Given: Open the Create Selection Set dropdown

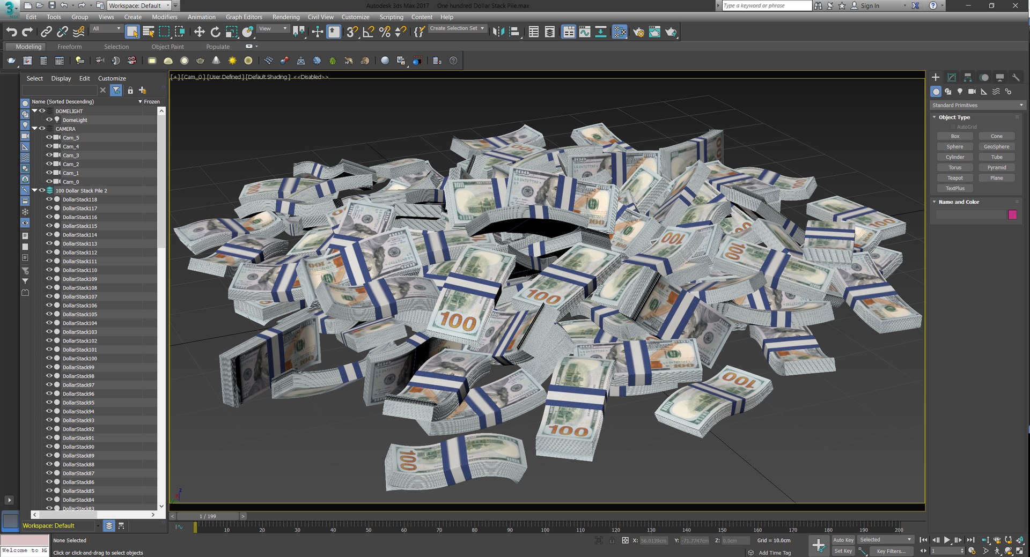Looking at the screenshot, I should click(x=457, y=28).
